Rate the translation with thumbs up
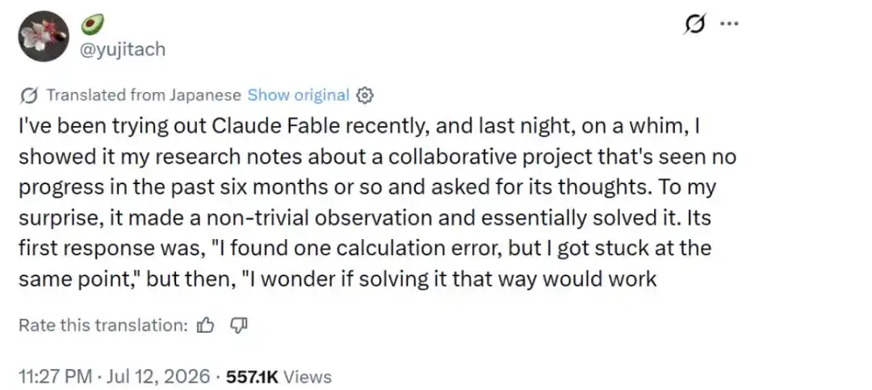872x390 pixels. click(206, 325)
